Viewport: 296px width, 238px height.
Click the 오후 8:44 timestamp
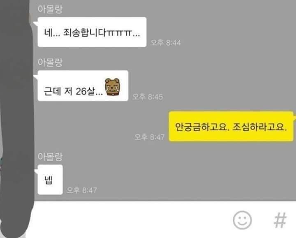point(166,43)
